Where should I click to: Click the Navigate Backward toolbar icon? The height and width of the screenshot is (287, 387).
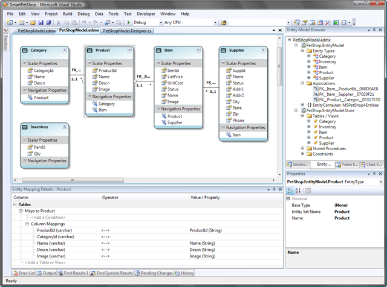108,22
